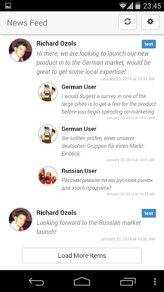Open the recent apps overview icon

pos(128,282)
